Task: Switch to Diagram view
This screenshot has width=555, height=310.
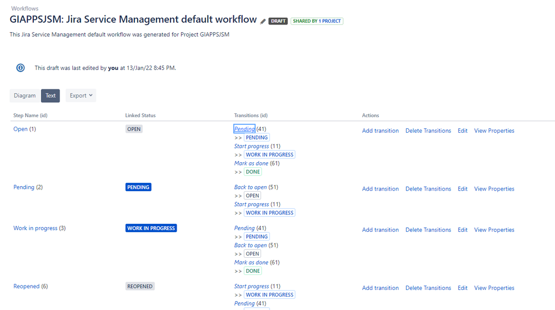Action: [x=25, y=96]
